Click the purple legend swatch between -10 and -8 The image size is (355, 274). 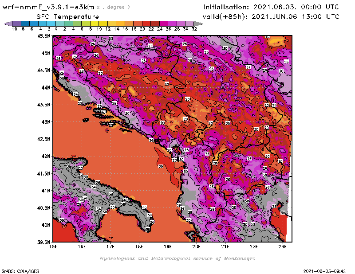[x=17, y=23]
